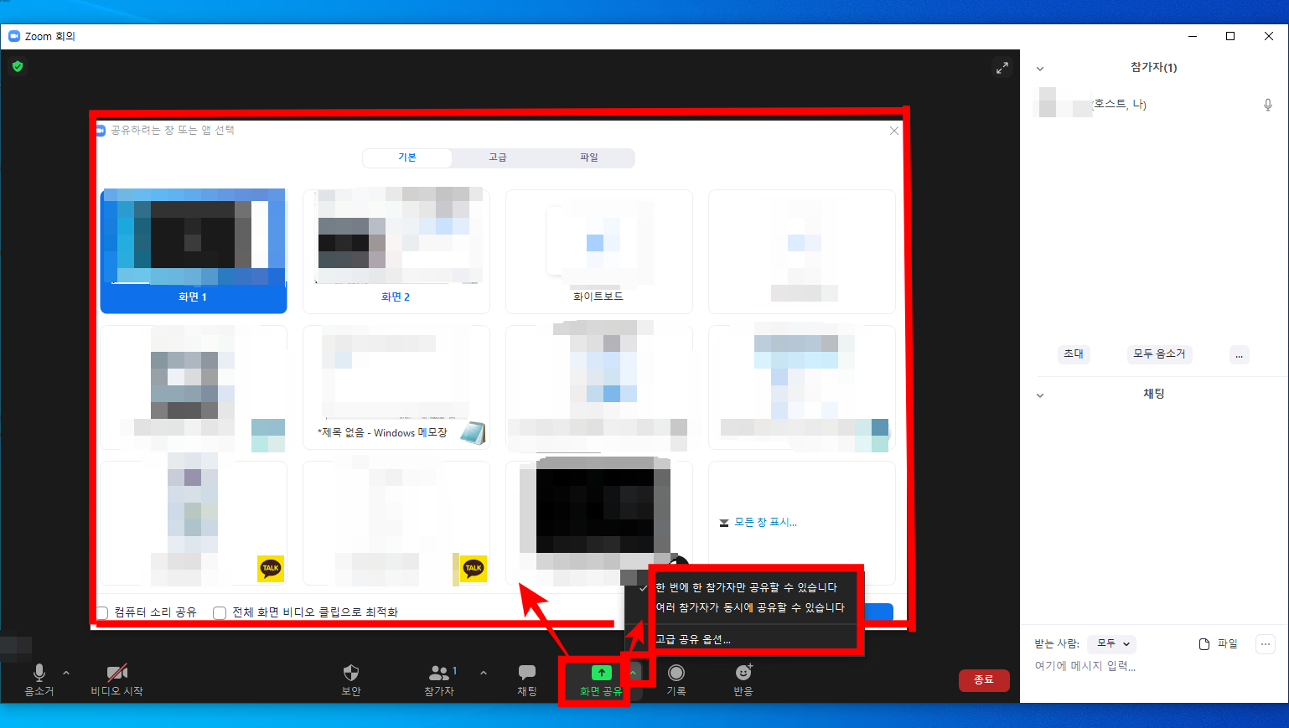Screen dimensions: 1289x728
Task: Enable share computer sound checkbox
Action: click(x=102, y=612)
